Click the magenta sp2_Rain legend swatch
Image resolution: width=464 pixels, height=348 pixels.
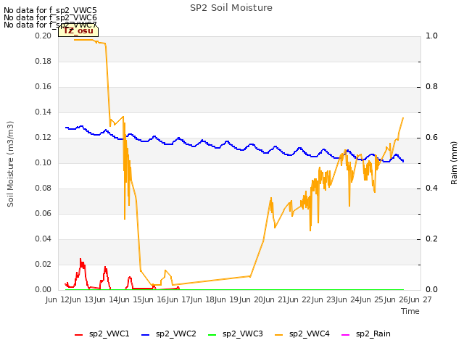tap(346, 335)
